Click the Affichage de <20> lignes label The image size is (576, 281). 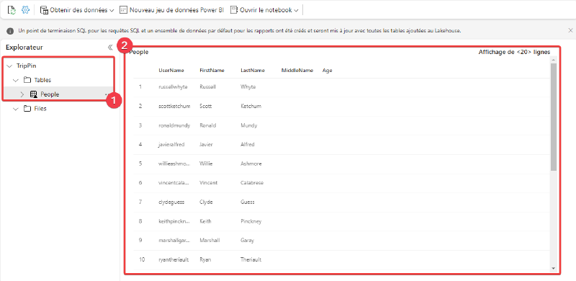(x=514, y=52)
